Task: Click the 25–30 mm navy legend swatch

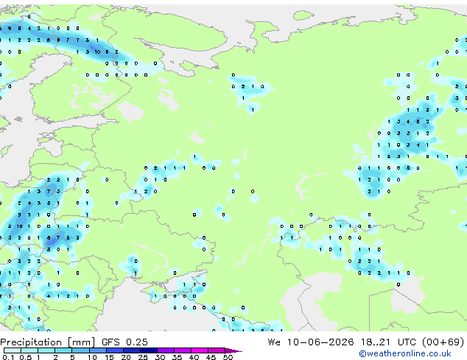Action: (149, 350)
